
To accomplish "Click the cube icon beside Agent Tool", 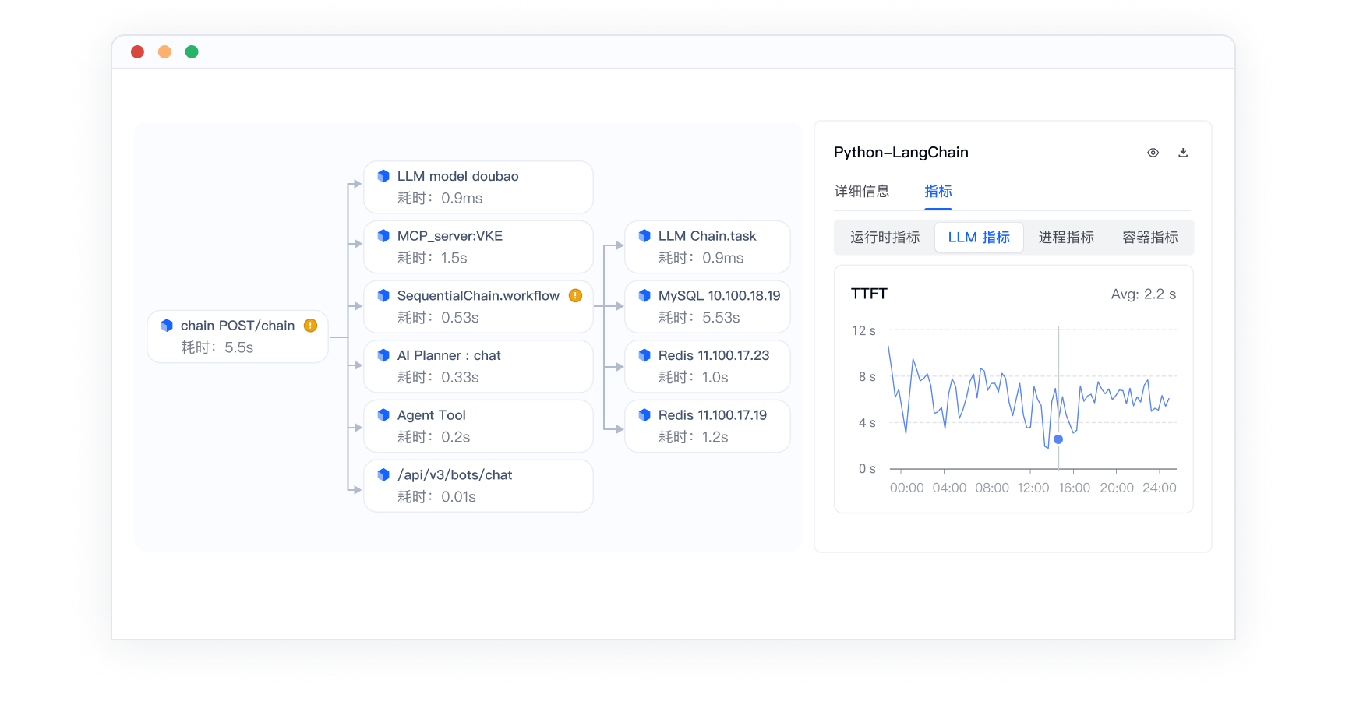I will (383, 415).
